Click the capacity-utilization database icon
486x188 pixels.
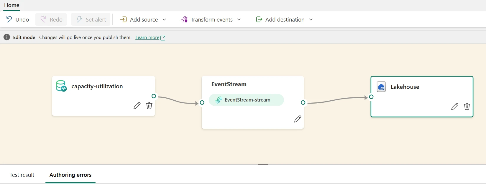tap(61, 86)
